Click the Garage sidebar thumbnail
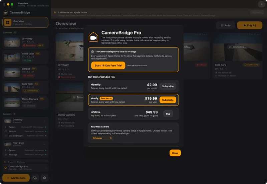Screen dimensions: 267x184 12,72
